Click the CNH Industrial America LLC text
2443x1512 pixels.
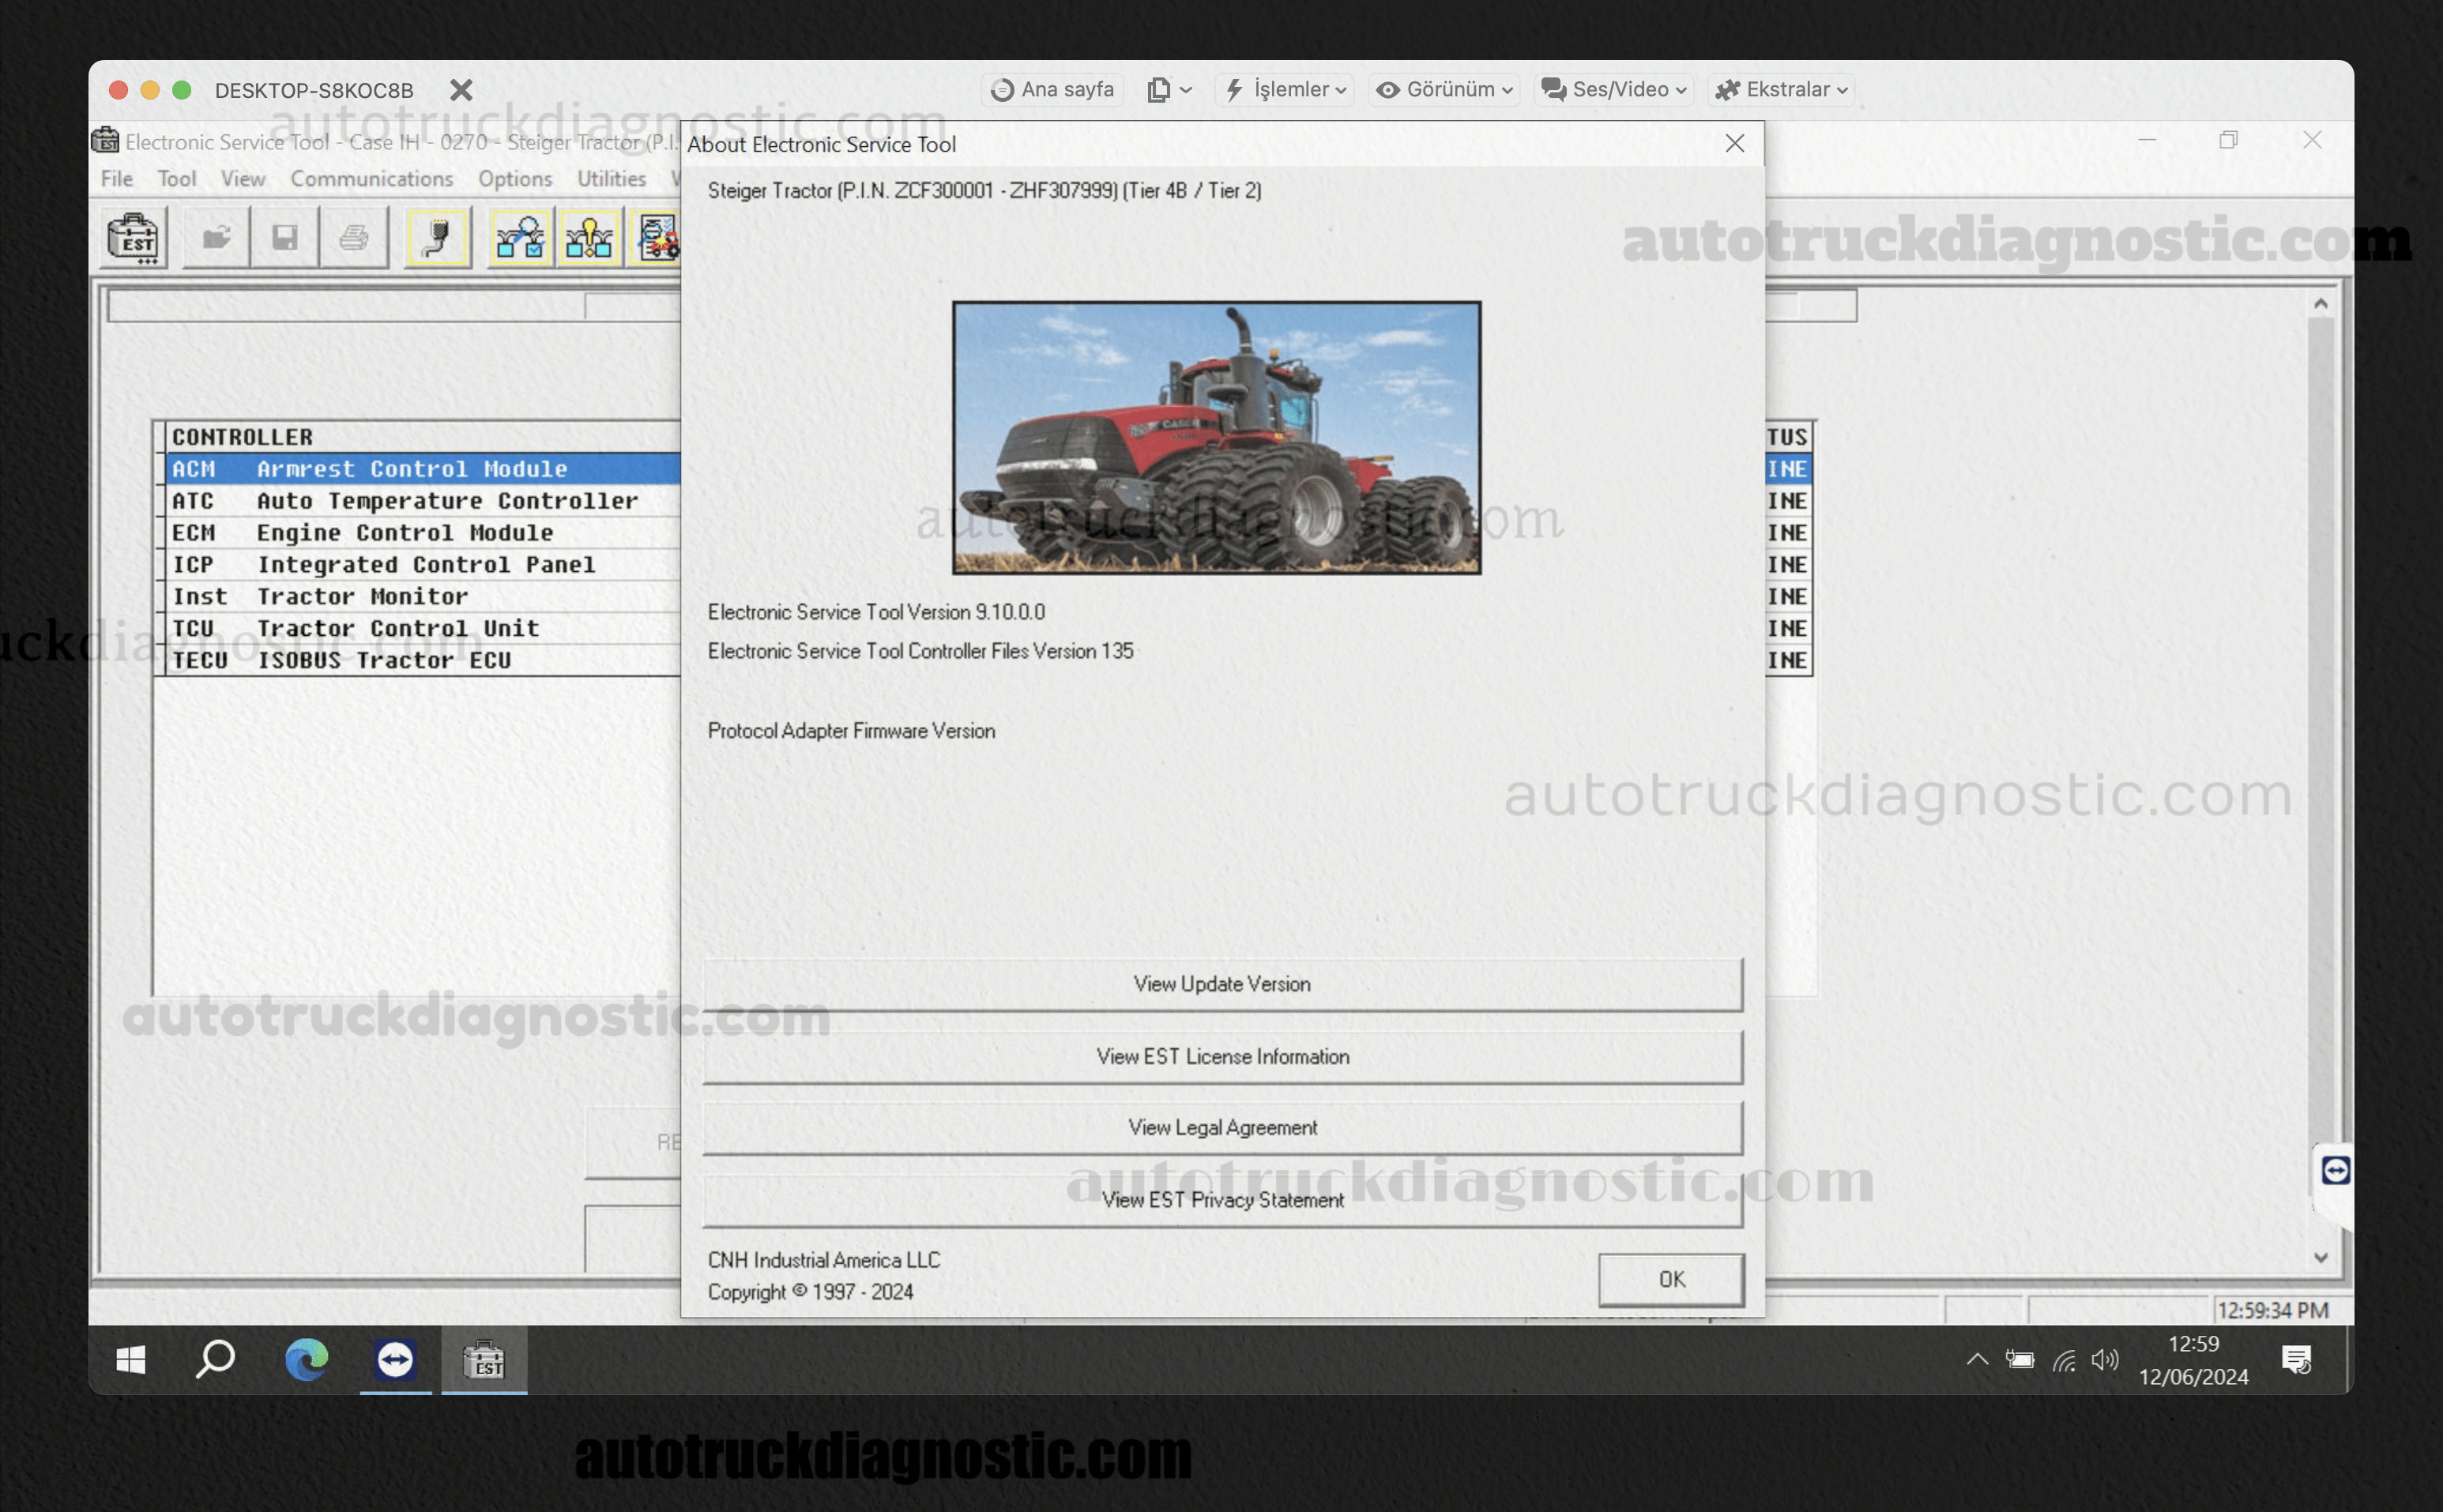(x=824, y=1260)
